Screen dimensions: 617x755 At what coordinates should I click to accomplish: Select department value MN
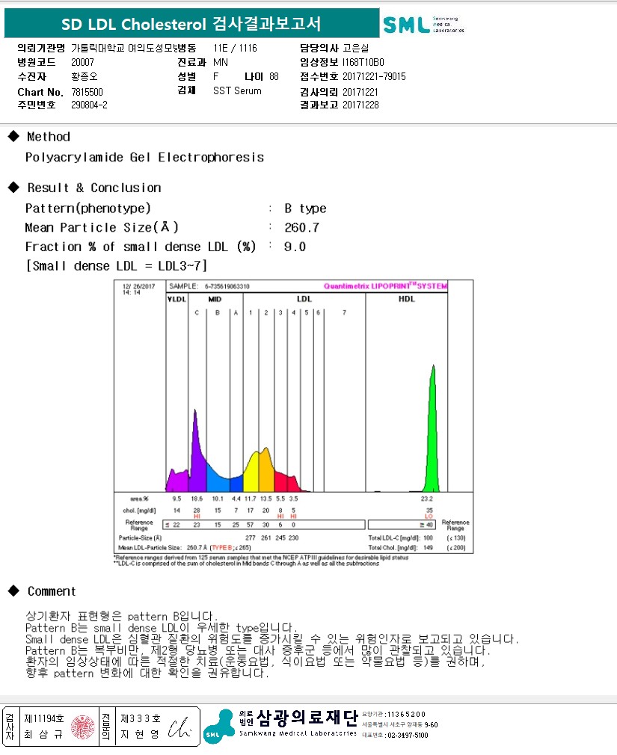[x=221, y=62]
